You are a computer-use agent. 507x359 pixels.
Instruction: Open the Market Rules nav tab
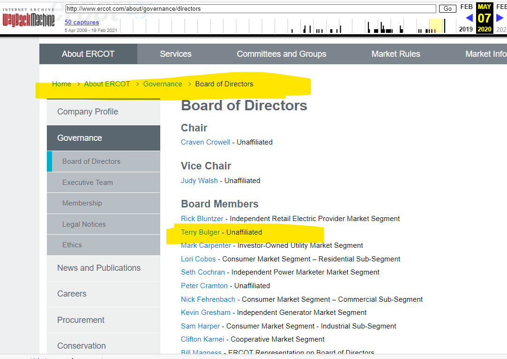point(396,54)
